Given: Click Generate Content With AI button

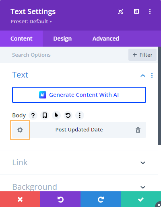Looking at the screenshot, I should [79, 95].
